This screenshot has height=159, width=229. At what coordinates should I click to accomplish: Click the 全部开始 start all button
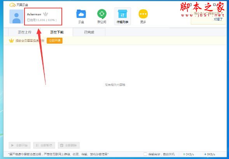pyautogui.click(x=19, y=145)
